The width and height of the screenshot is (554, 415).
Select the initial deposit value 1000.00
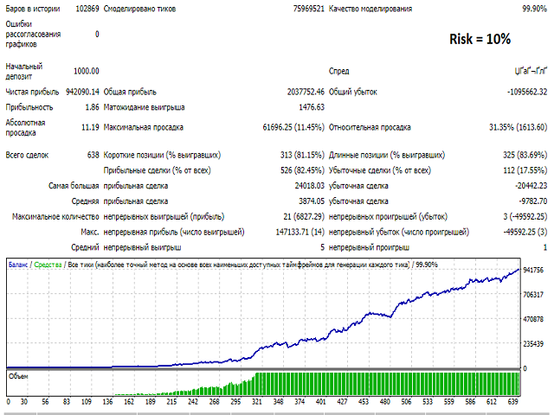tap(85, 71)
